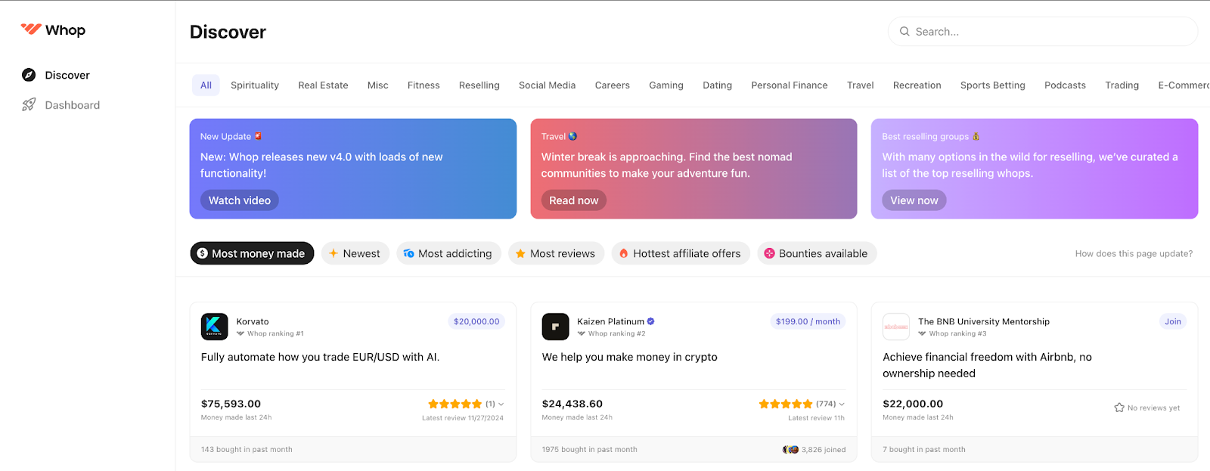Open the Travel category tab
This screenshot has width=1210, height=471.
[x=861, y=85]
